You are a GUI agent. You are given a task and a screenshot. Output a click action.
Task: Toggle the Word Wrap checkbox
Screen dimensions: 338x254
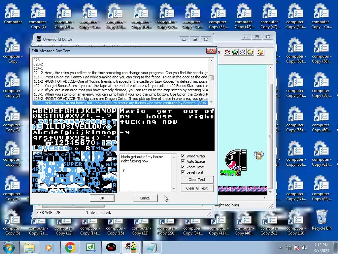coord(183,156)
